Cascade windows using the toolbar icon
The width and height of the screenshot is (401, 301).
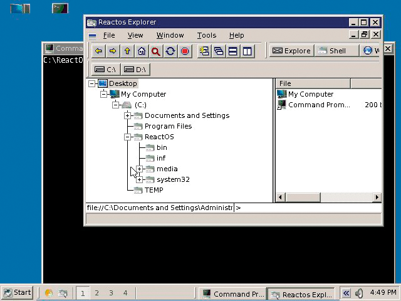tap(219, 51)
